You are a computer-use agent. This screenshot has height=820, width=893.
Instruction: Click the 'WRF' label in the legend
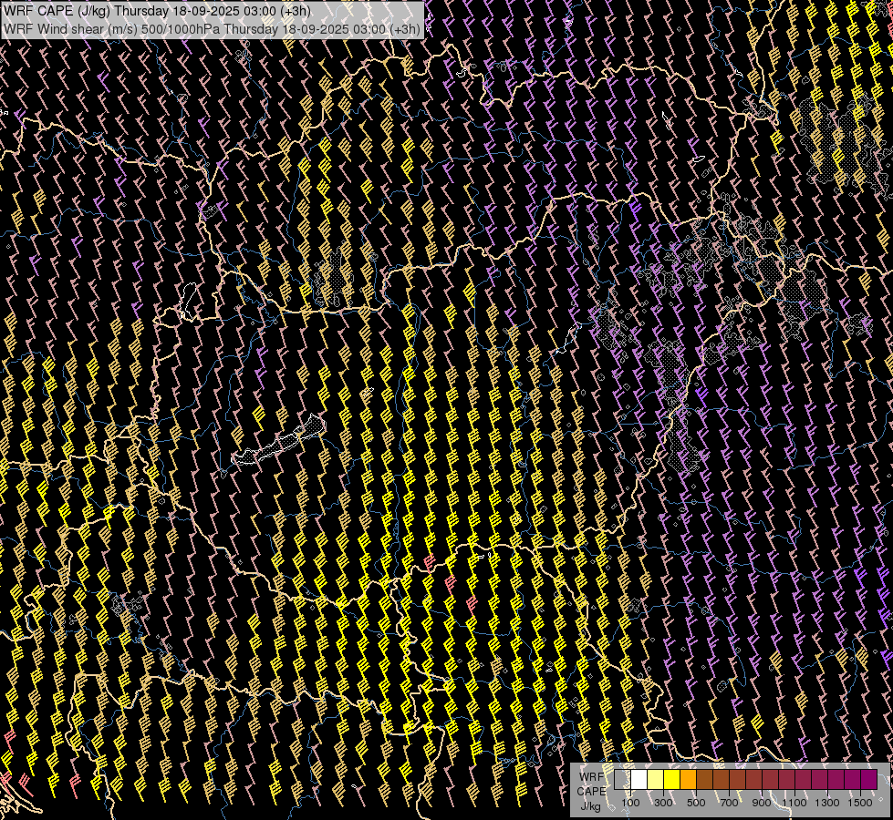click(591, 777)
